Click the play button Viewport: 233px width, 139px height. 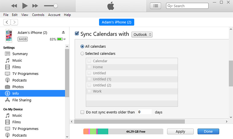[25, 6]
